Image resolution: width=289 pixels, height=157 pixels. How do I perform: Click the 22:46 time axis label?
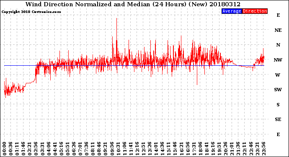pos(250,149)
